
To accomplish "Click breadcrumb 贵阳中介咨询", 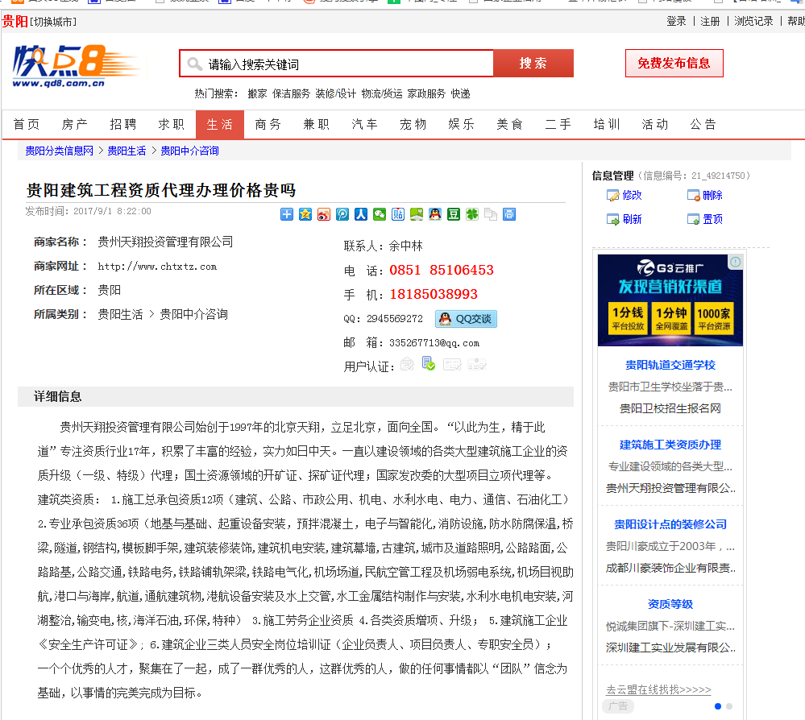I will click(x=189, y=151).
